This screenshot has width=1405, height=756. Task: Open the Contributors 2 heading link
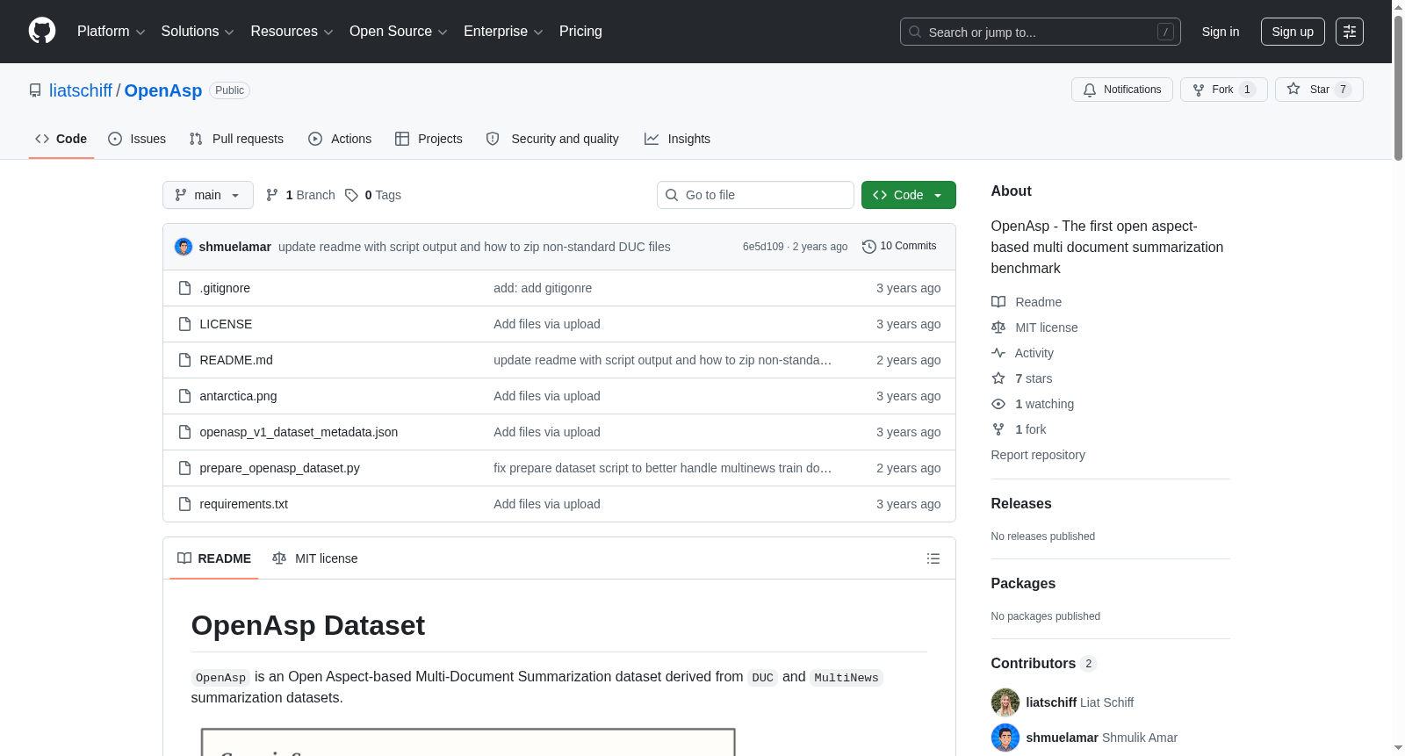[1044, 663]
